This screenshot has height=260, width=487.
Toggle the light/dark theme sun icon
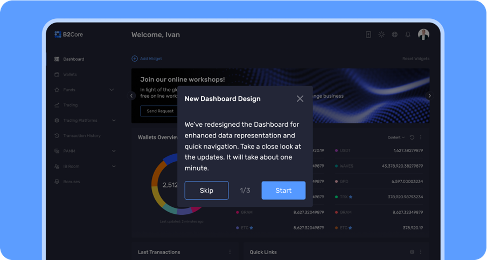pyautogui.click(x=381, y=34)
